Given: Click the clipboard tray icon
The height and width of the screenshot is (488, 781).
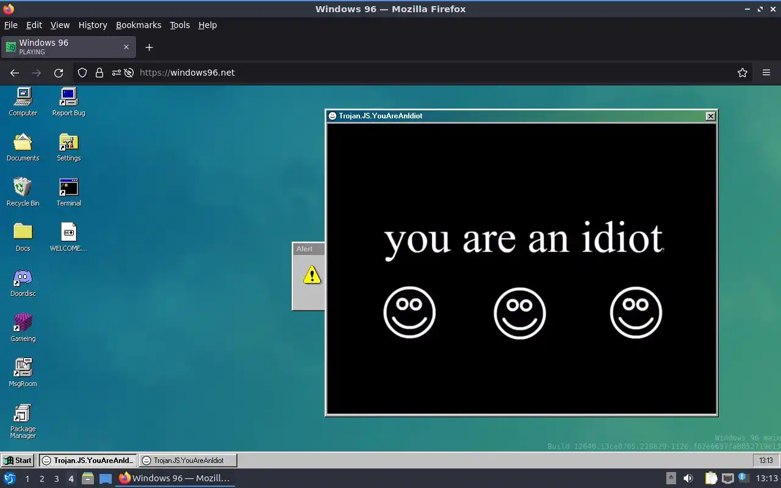Looking at the screenshot, I should 711,478.
